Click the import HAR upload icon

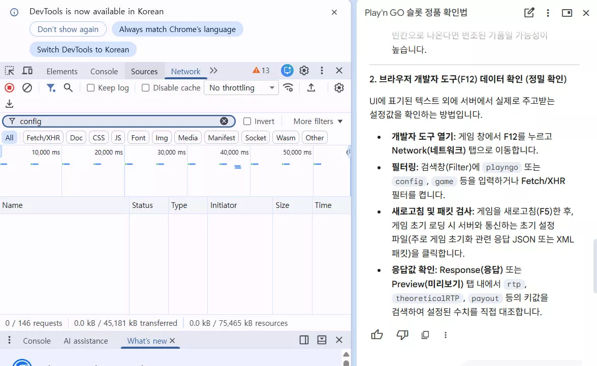(x=311, y=88)
